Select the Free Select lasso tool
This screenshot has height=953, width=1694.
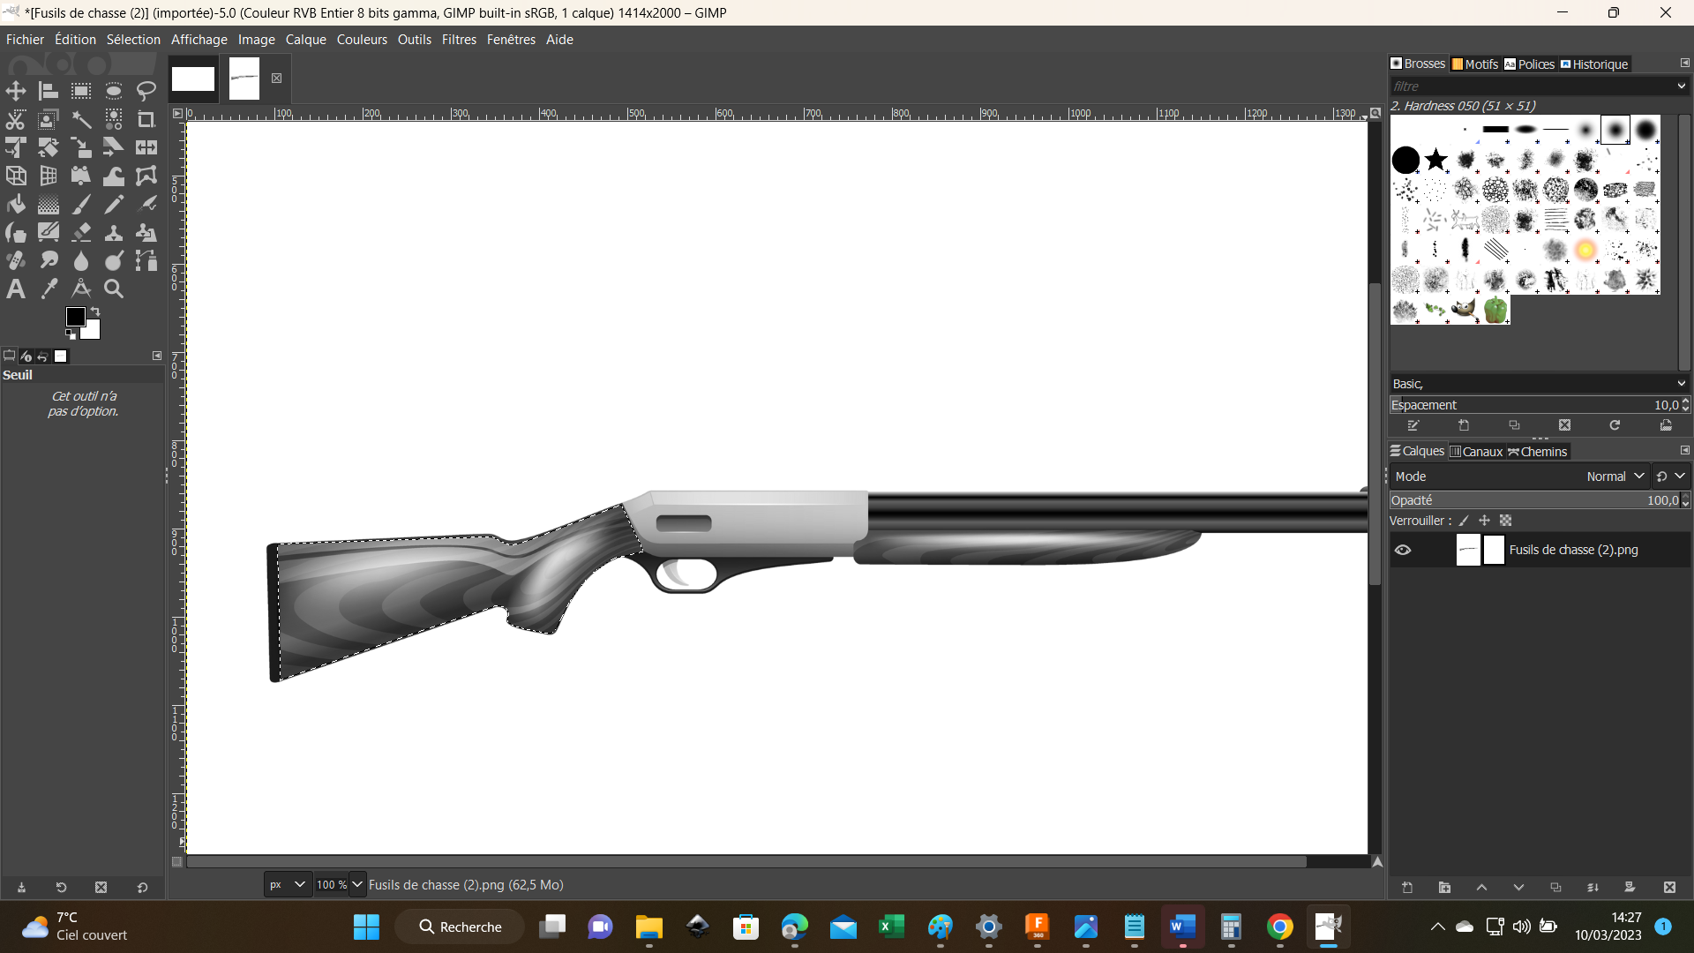pos(146,91)
